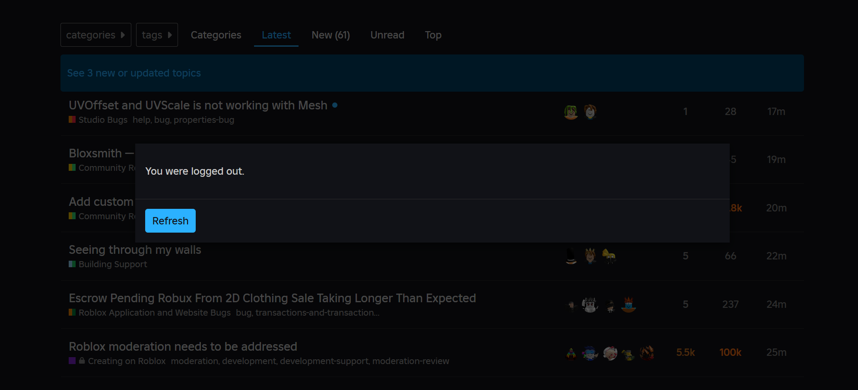The width and height of the screenshot is (858, 390).
Task: Click the '17m' activity time on the UVOffset topic
Action: [776, 112]
